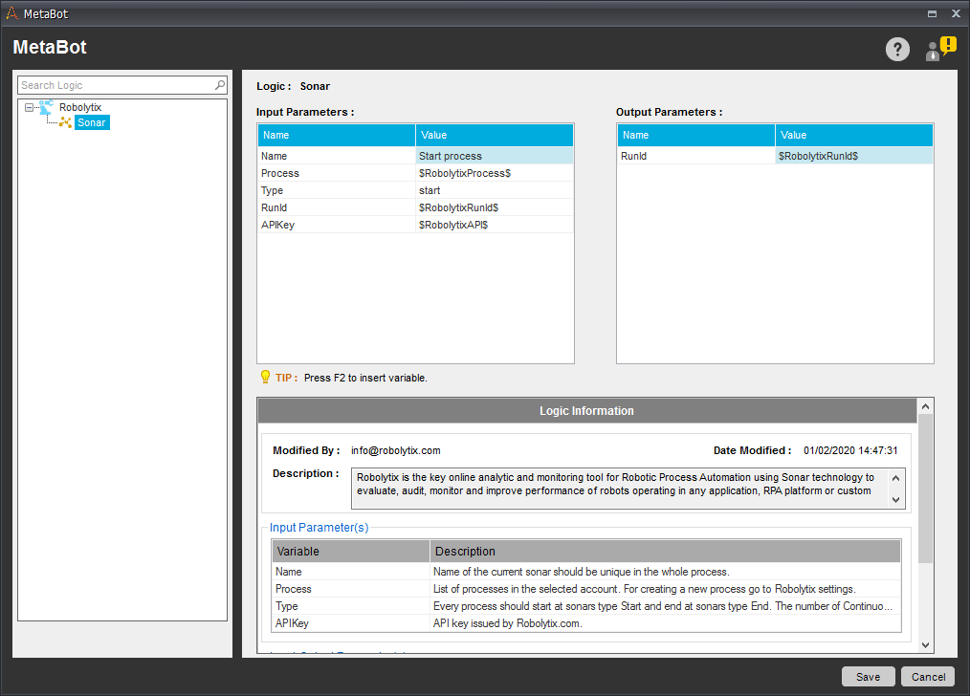The width and height of the screenshot is (970, 696).
Task: Click the 'Name' variable in information table
Action: click(x=351, y=572)
